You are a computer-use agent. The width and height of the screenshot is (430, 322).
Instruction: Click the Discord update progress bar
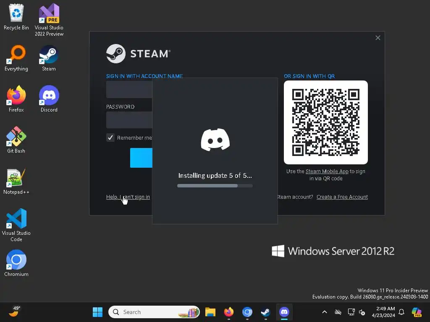(215, 186)
